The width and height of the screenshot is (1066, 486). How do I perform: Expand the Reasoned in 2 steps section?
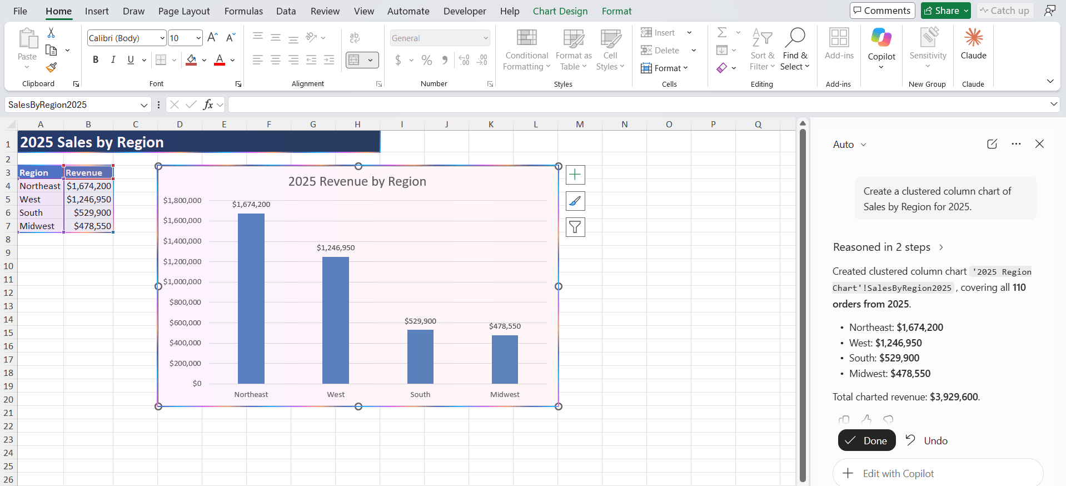888,247
